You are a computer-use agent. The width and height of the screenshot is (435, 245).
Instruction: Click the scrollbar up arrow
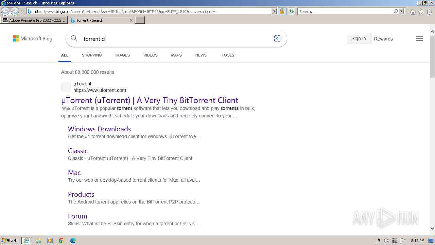[432, 32]
